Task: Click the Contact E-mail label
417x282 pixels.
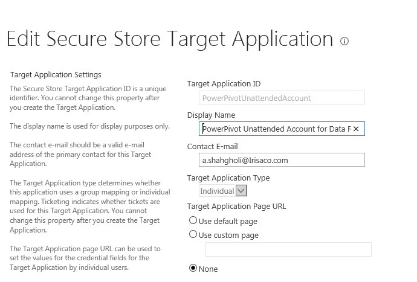Action: (212, 147)
